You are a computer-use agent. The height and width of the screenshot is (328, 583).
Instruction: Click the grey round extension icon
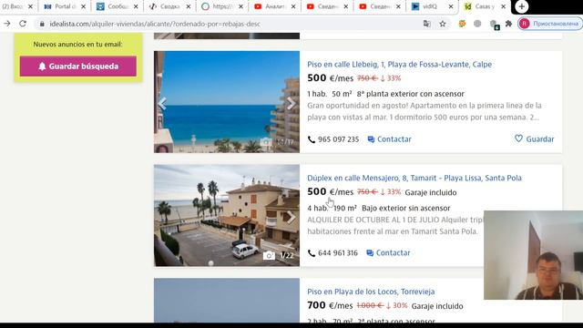point(477,24)
